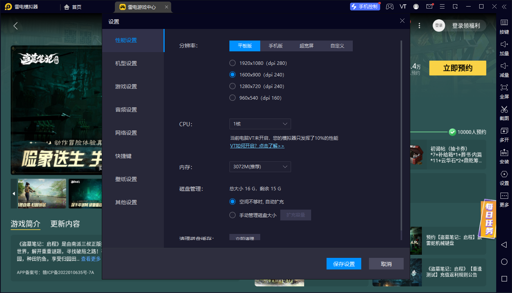Open the three-dot menu on game page
Viewport: 512px width, 293px height.
(419, 25)
